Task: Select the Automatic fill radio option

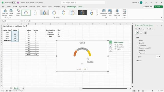Action: coord(138,53)
